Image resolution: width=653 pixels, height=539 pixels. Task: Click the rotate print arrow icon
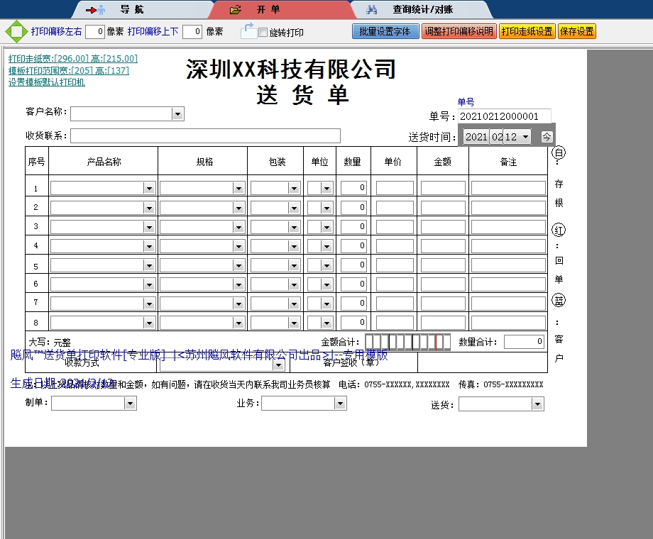[248, 30]
